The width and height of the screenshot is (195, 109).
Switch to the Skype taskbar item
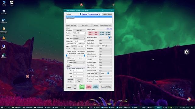[x=112, y=107]
